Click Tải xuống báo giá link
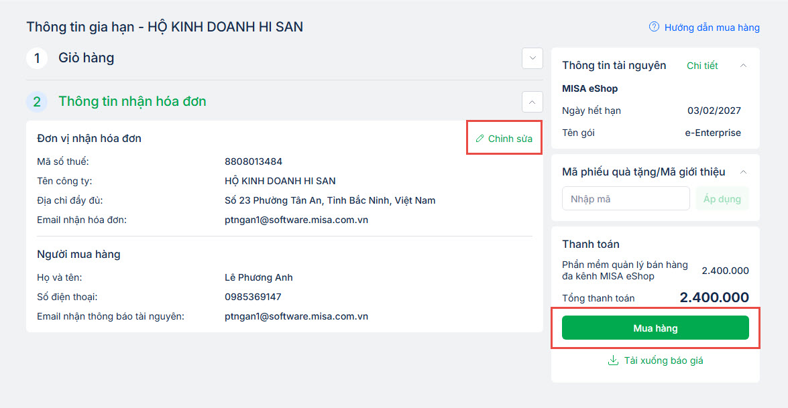The height and width of the screenshot is (408, 788). pos(663,360)
